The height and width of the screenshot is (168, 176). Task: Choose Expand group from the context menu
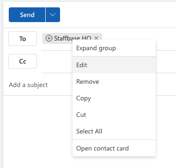pyautogui.click(x=114, y=48)
